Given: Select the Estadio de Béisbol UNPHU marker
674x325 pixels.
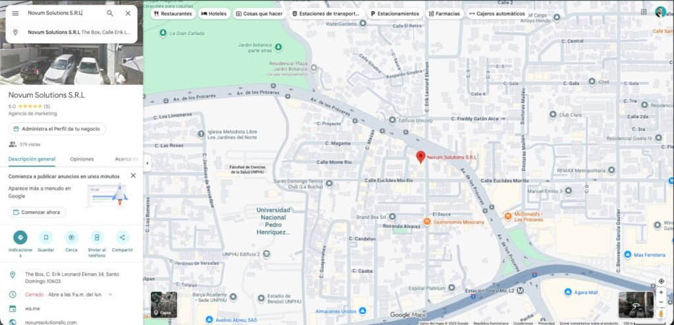Looking at the screenshot, I should coord(261,298).
